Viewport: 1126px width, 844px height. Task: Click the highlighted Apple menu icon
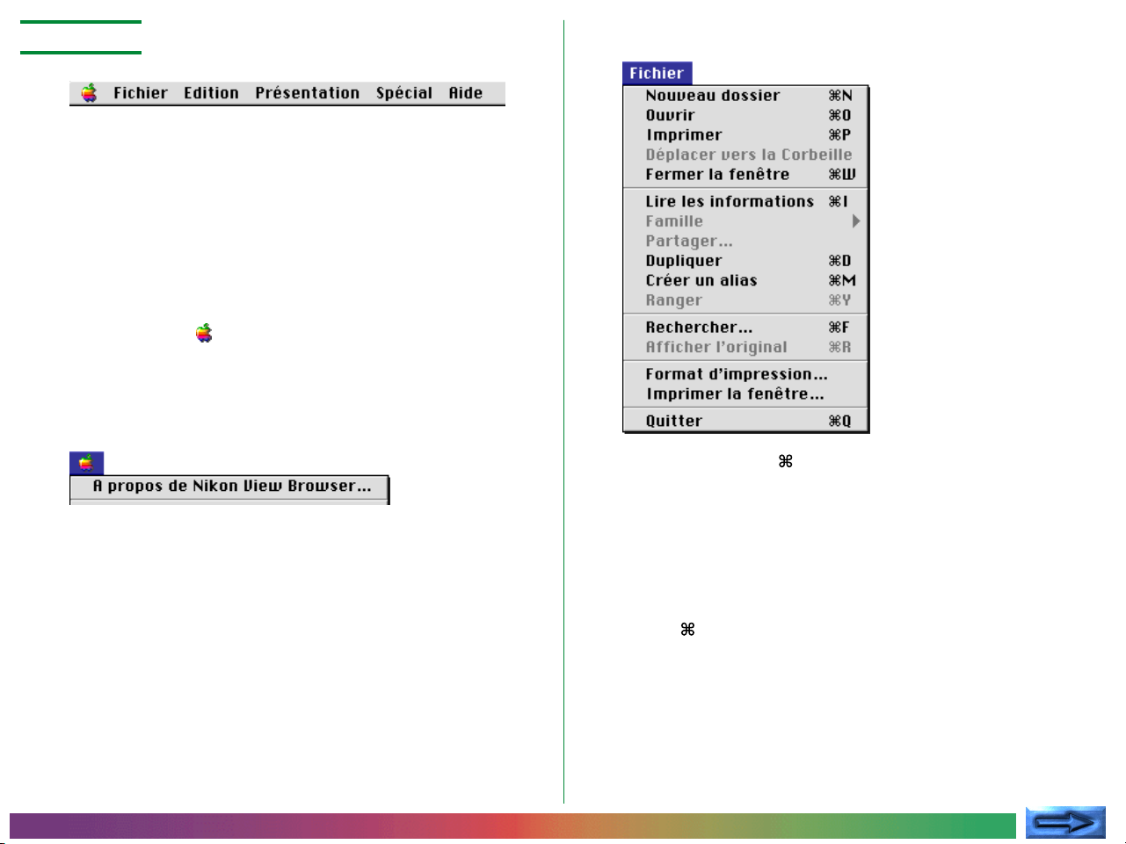click(x=86, y=463)
